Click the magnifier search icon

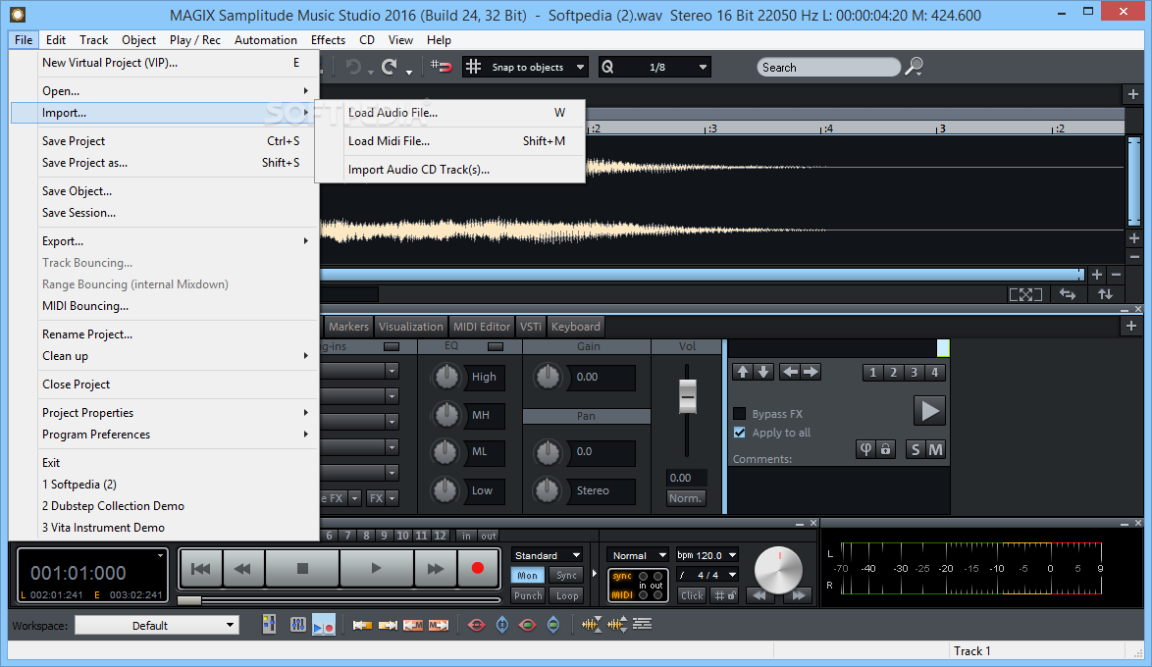point(914,67)
